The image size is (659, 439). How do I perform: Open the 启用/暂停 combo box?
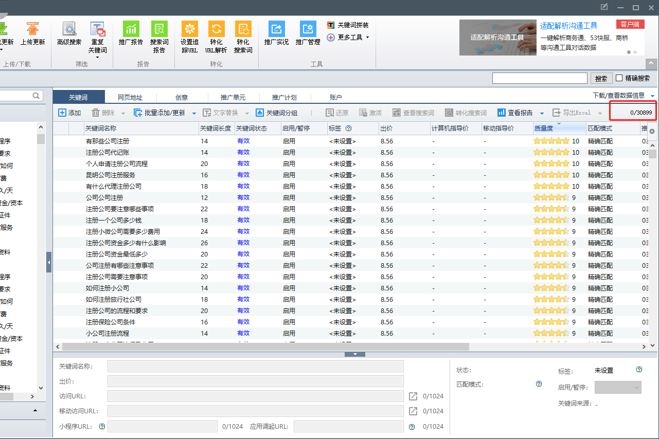pyautogui.click(x=618, y=388)
